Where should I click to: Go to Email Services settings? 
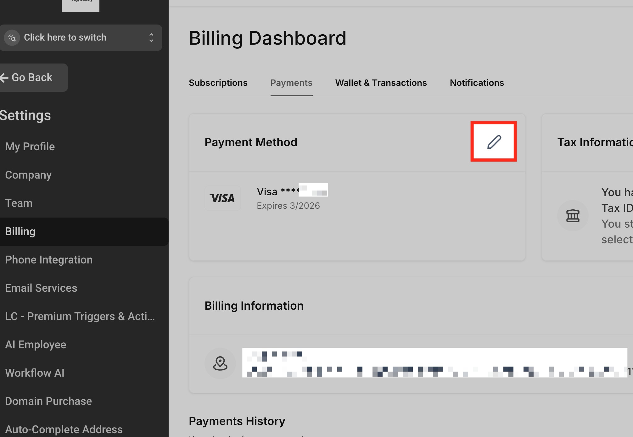[41, 288]
